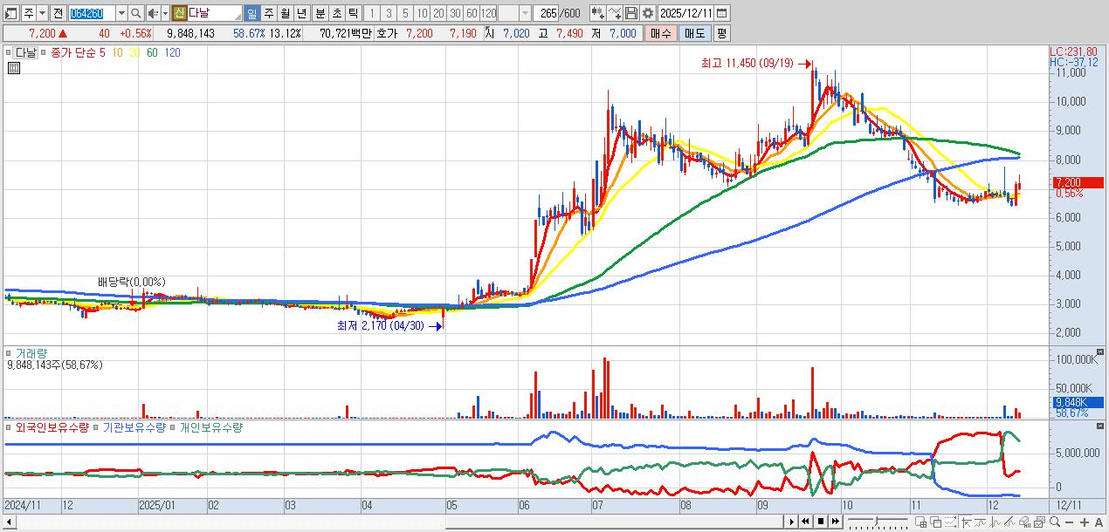Switch to the 분 minute period
The height and width of the screenshot is (532, 1109).
[x=320, y=13]
